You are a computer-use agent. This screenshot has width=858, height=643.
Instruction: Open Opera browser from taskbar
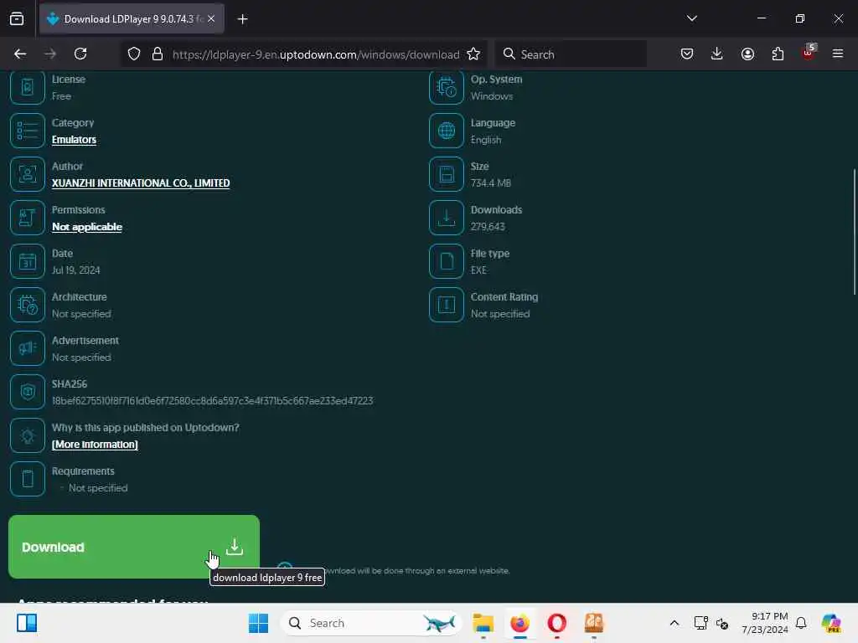point(556,623)
